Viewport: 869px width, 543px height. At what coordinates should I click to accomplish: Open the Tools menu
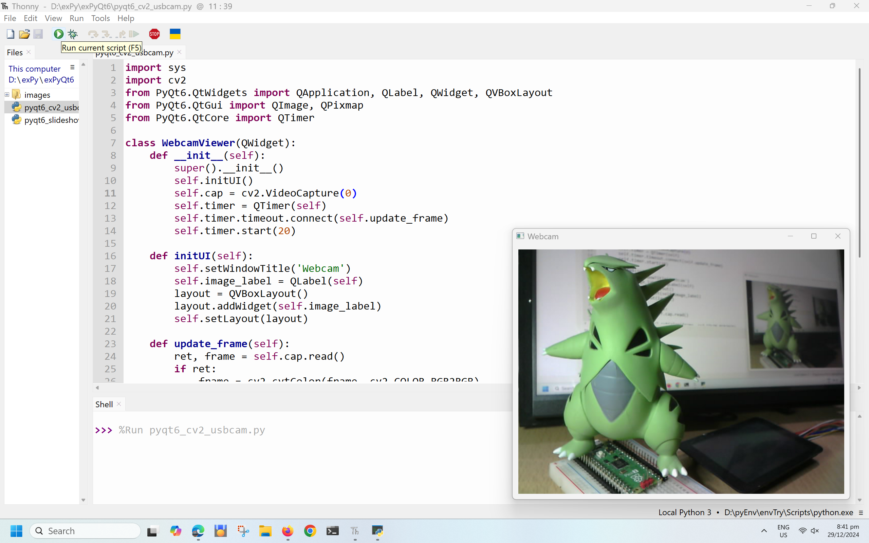point(100,18)
